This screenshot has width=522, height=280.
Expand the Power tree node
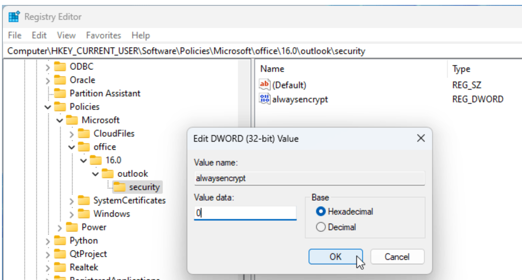pos(60,228)
